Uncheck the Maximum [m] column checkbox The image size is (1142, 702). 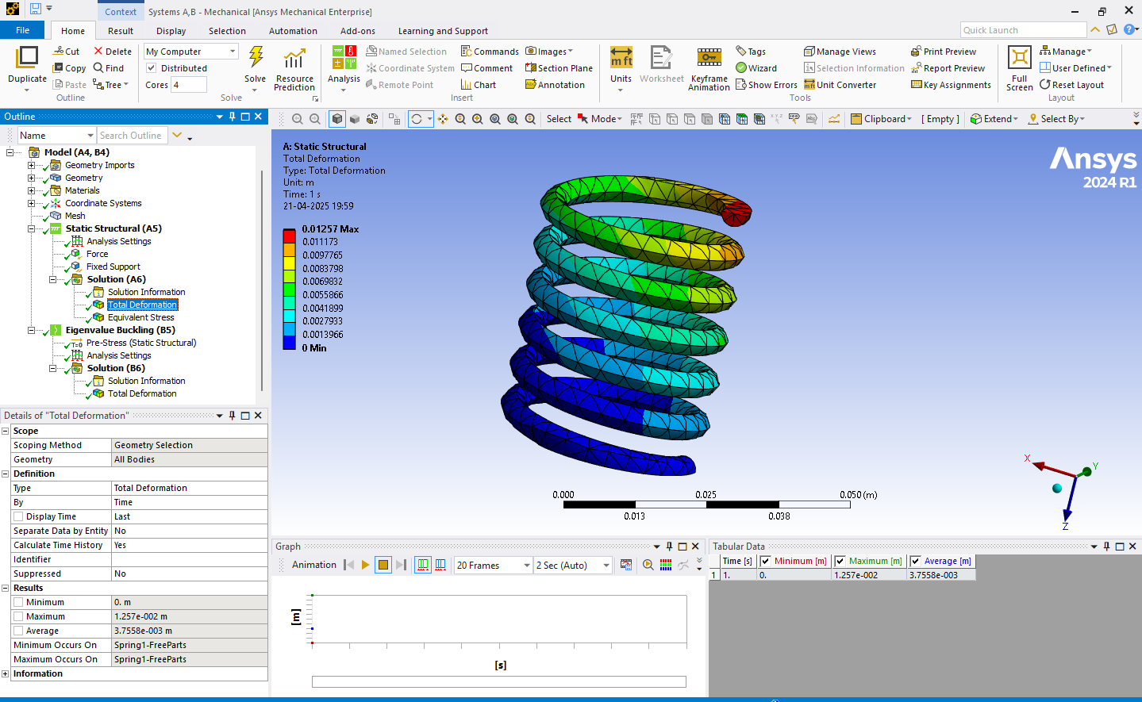click(x=840, y=561)
